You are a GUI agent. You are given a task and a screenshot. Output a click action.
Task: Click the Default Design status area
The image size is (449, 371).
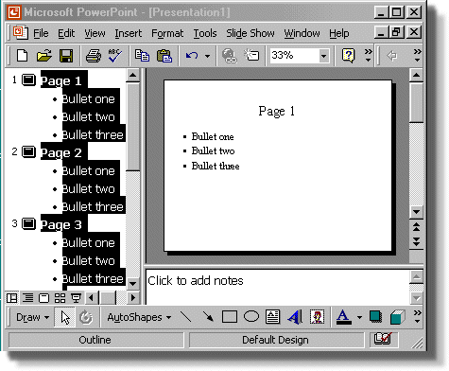pos(276,340)
